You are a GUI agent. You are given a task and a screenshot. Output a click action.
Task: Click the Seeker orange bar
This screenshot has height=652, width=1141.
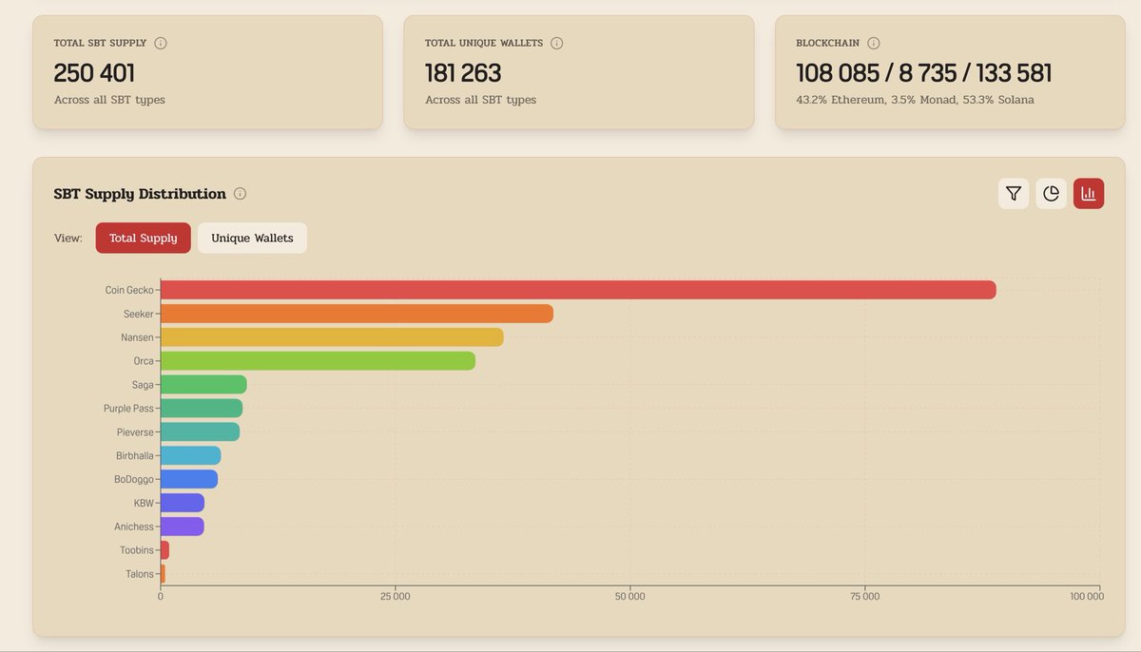click(x=357, y=314)
